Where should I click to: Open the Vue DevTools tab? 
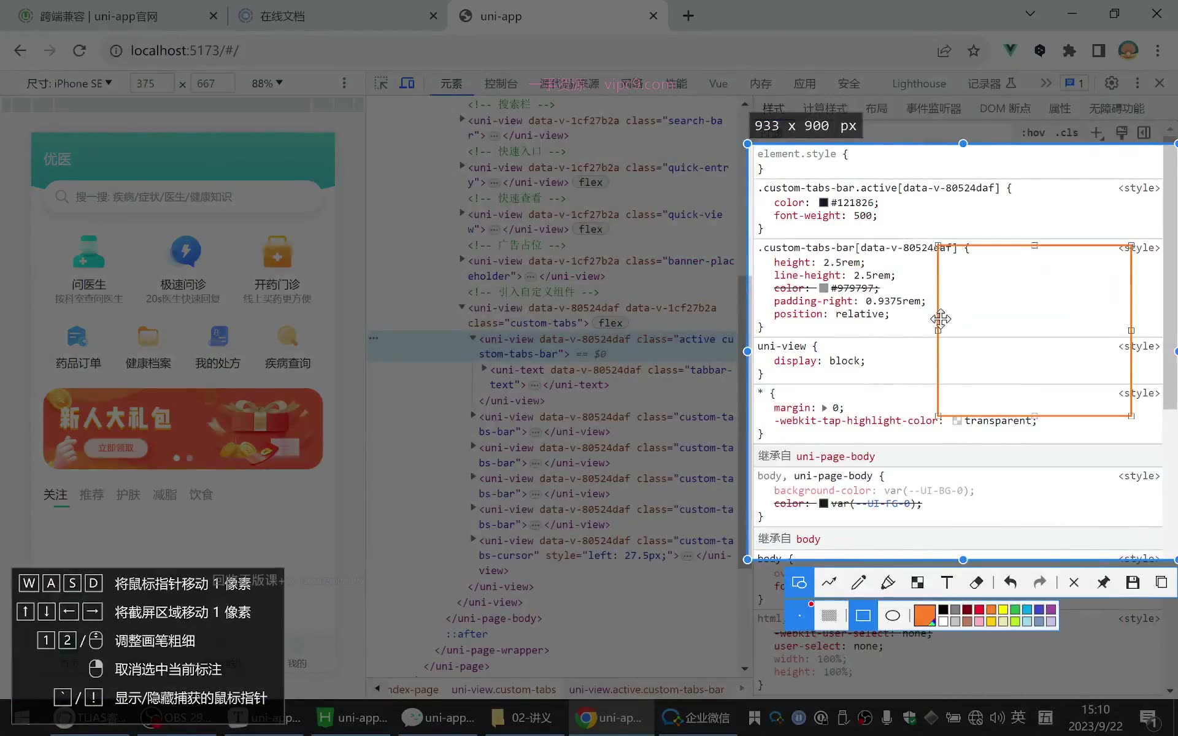coord(718,83)
